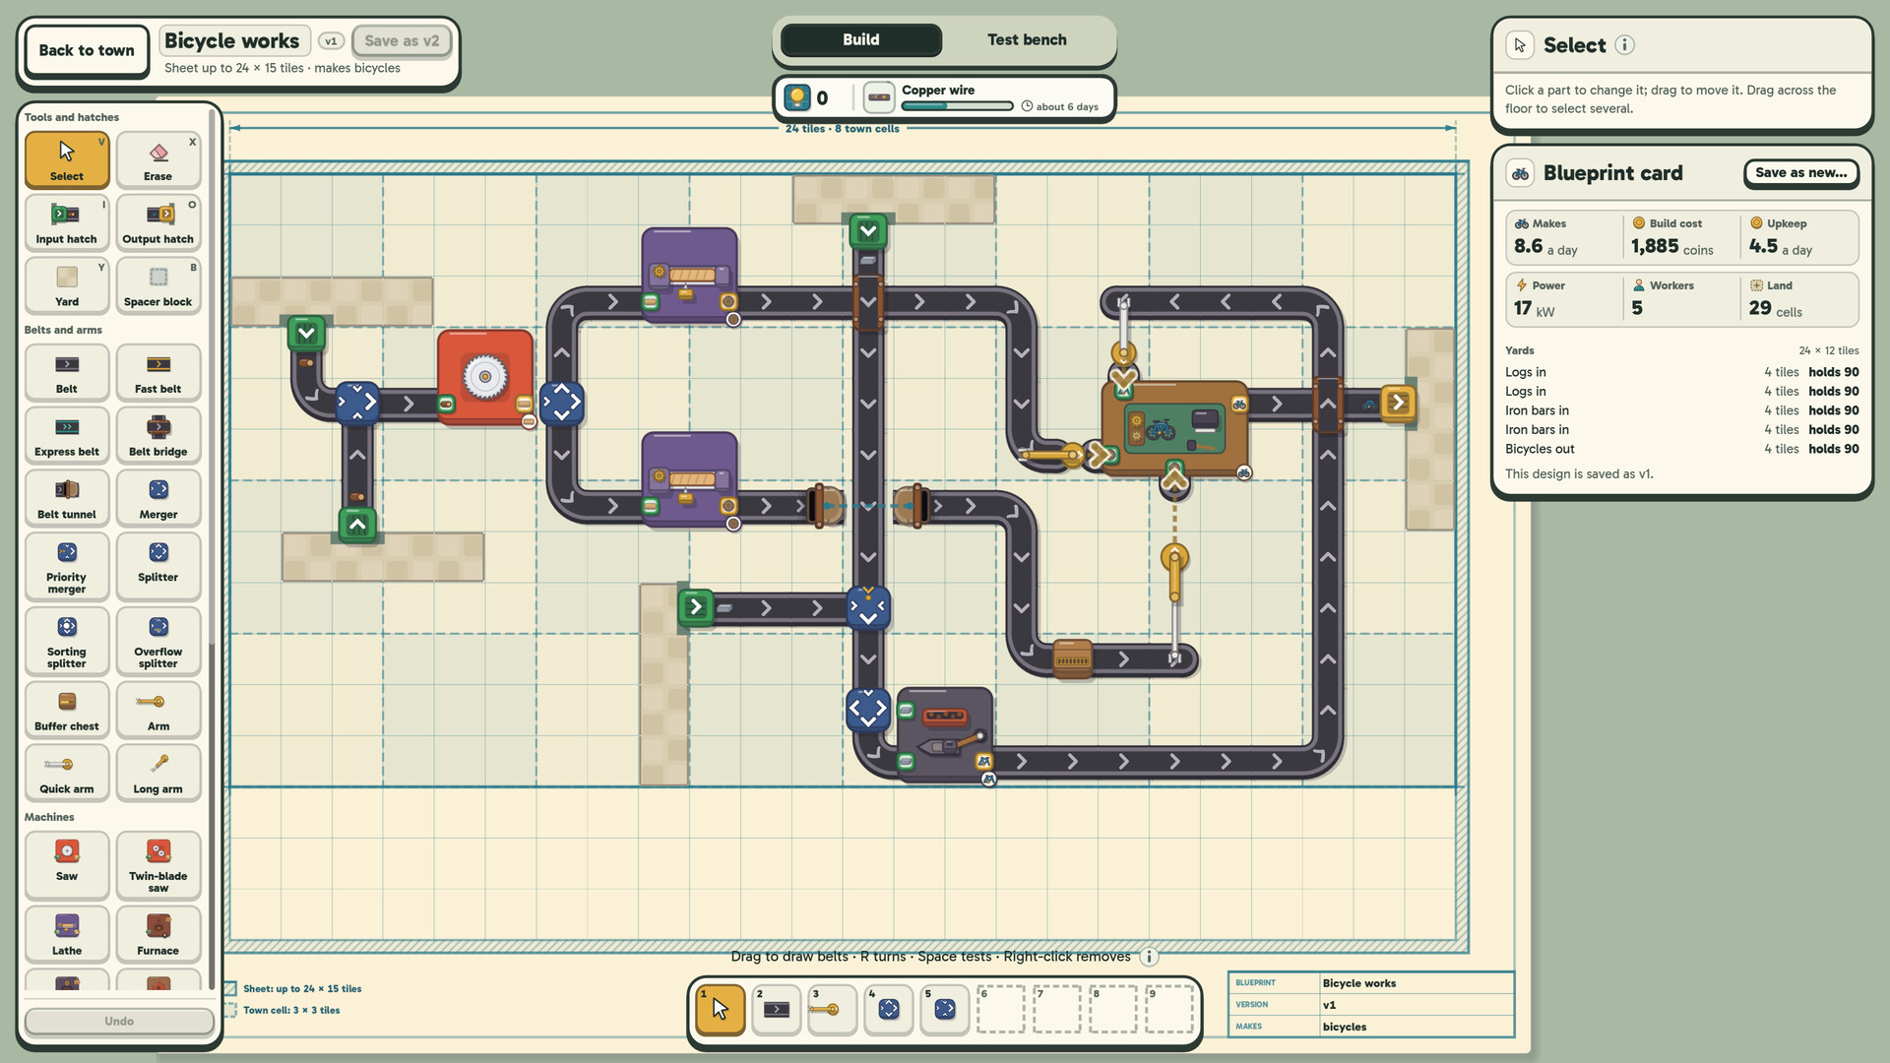Pick the Twin-blade saw machine
The height and width of the screenshot is (1063, 1890).
[x=157, y=866]
